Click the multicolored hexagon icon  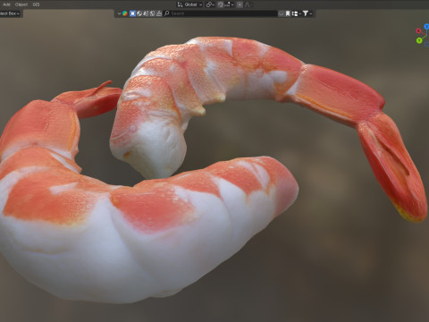(125, 13)
